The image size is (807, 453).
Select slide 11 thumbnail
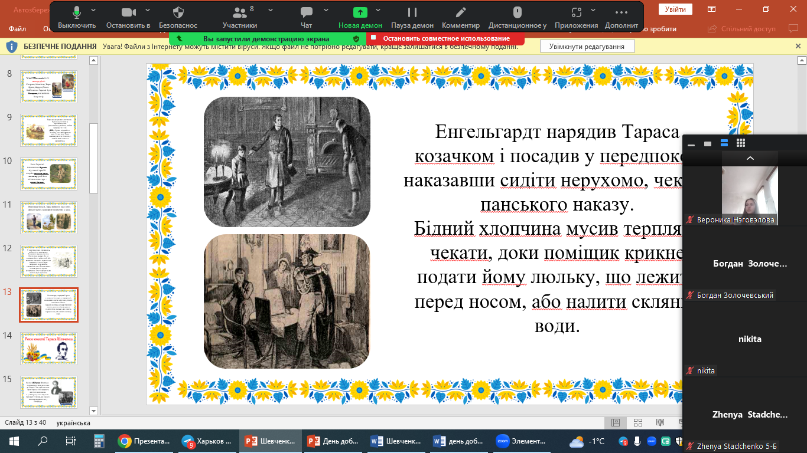coord(48,217)
